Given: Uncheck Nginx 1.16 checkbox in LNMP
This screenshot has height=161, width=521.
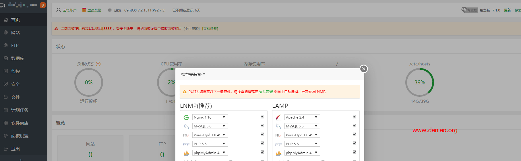Looking at the screenshot, I should (262, 117).
